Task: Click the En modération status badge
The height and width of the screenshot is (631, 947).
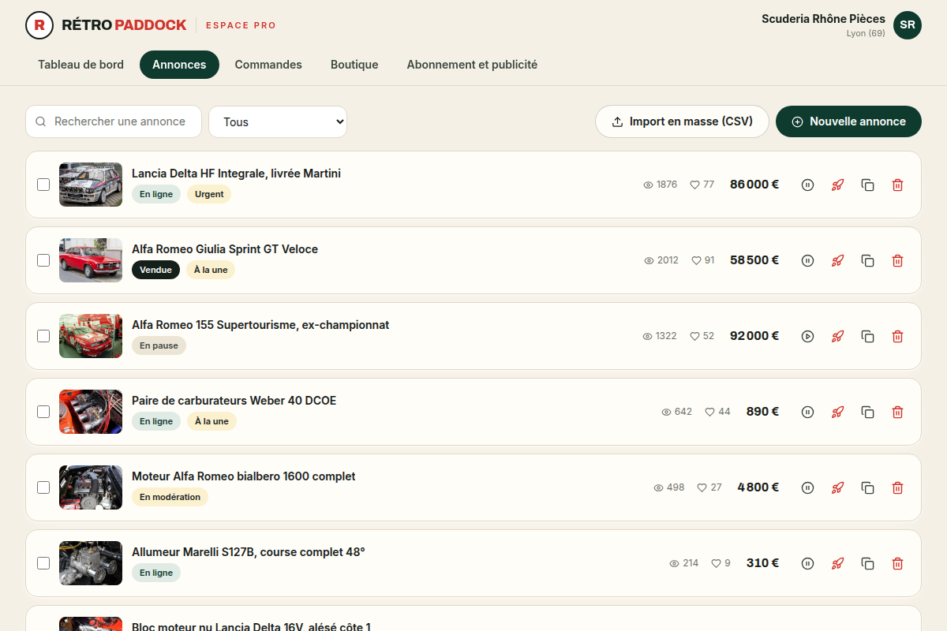Action: click(x=170, y=497)
